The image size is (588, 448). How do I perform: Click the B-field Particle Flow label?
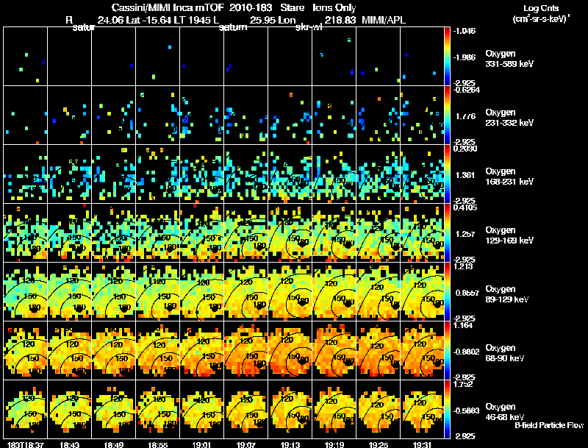pos(548,425)
